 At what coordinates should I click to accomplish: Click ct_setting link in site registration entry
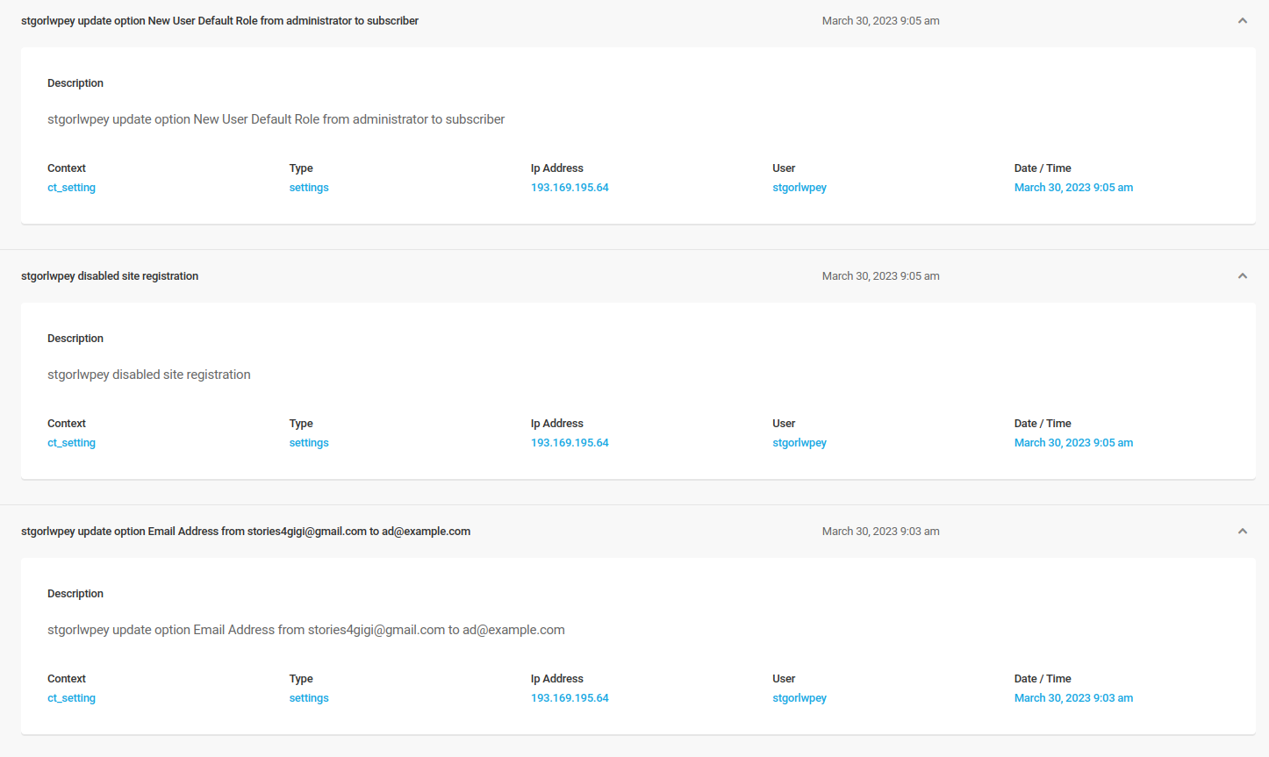pyautogui.click(x=71, y=443)
